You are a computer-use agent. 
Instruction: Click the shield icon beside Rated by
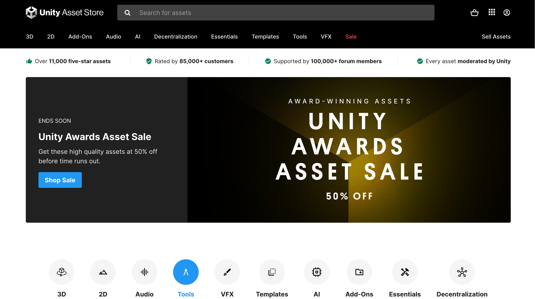pos(149,61)
